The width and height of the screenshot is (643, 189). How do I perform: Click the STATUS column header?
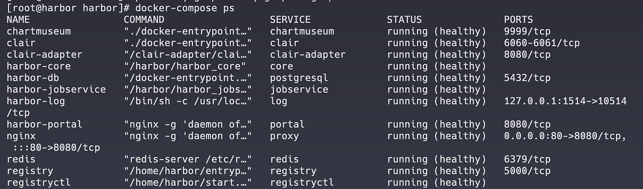click(404, 20)
